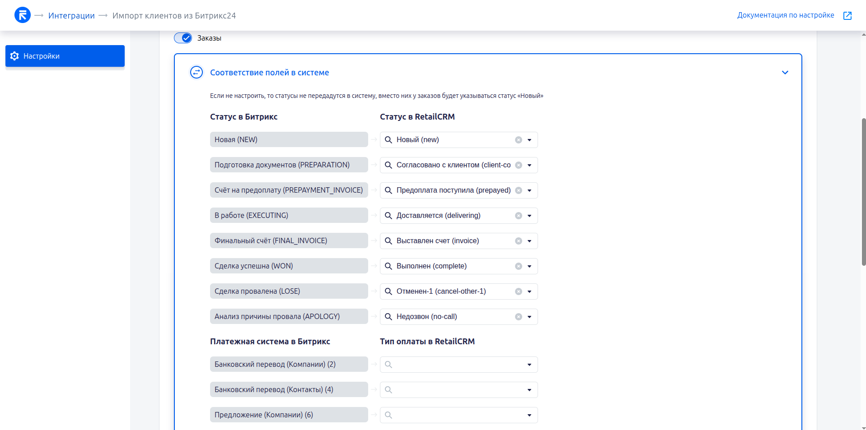Click search icon in Выставлен счет field
The image size is (866, 430).
coord(389,241)
